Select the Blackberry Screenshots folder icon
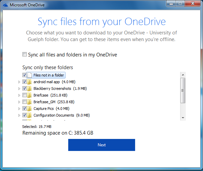The width and height of the screenshot is (203, 171). (x=29, y=89)
